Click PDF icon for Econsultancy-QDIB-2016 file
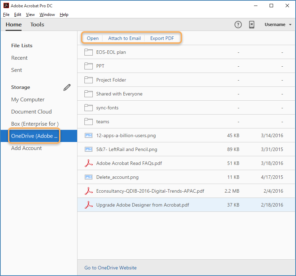Viewport: 296px width, 276px height. (x=89, y=191)
